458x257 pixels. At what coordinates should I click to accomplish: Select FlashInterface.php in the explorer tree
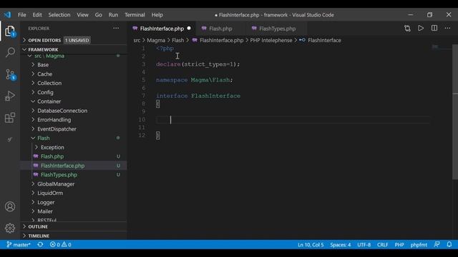tap(73, 166)
